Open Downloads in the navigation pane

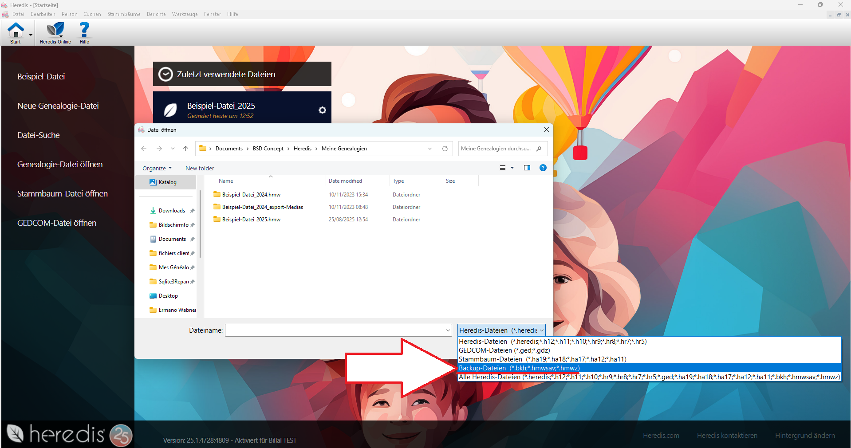pyautogui.click(x=172, y=211)
